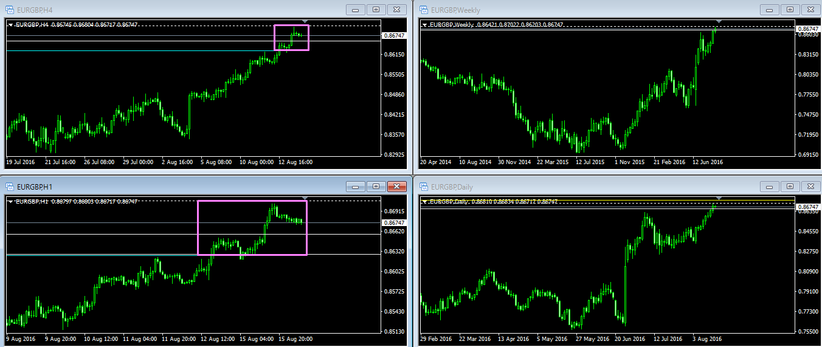Expand the triangle before EURGBP,Daily price header

point(424,202)
